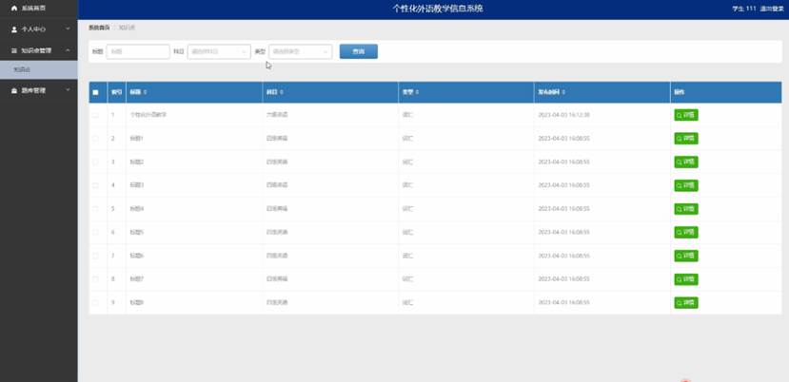Open 详情 for row 3 标题2
789x382 pixels.
(686, 162)
